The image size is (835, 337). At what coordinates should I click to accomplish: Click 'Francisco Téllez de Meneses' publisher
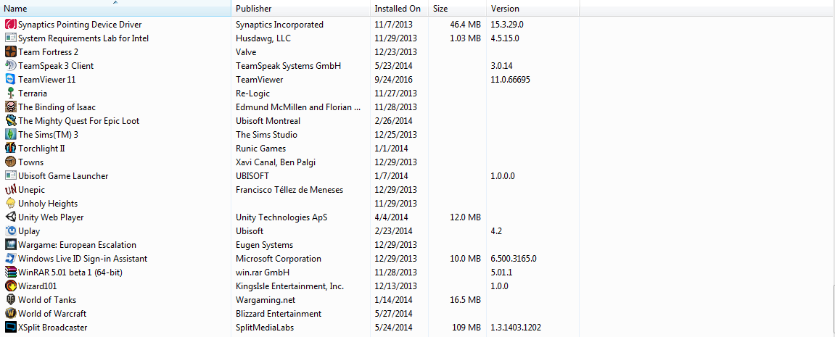coord(289,190)
